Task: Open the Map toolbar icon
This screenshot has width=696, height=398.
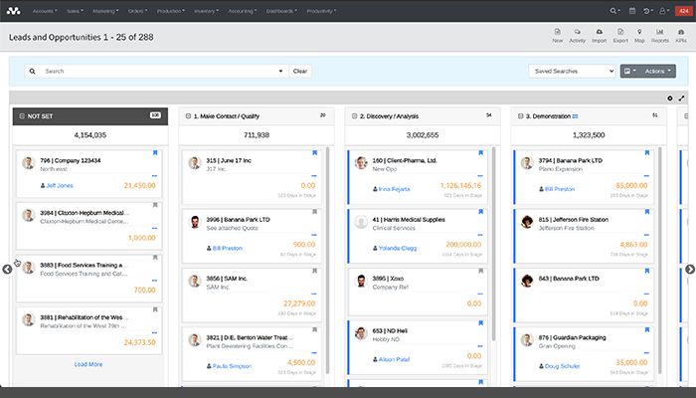Action: coord(639,36)
